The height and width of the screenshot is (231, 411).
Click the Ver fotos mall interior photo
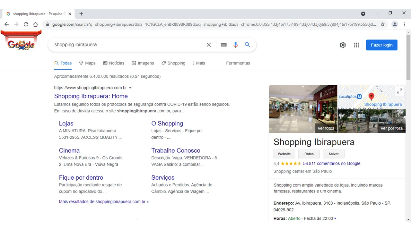point(303,109)
